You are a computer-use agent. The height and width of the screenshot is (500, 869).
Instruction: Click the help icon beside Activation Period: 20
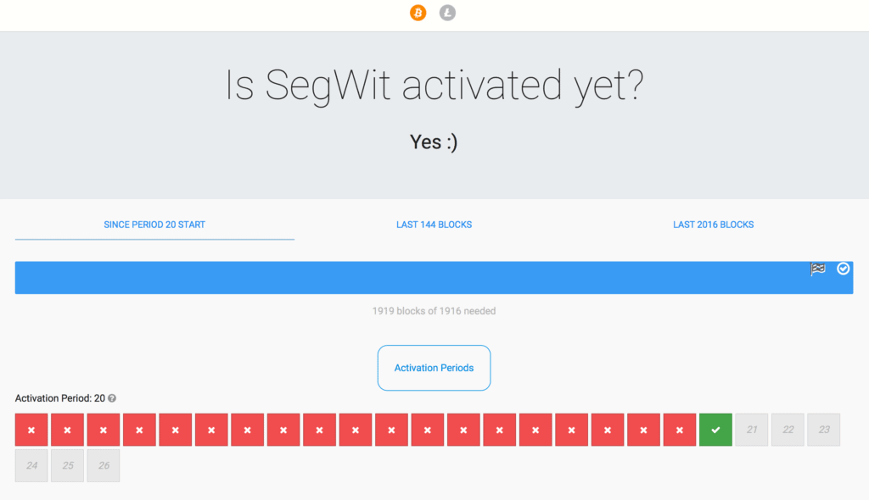[112, 398]
